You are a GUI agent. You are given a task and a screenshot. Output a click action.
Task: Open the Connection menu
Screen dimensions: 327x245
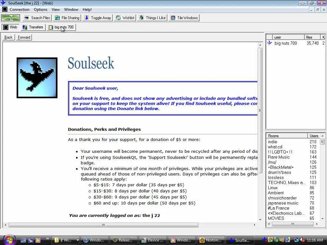[19, 10]
